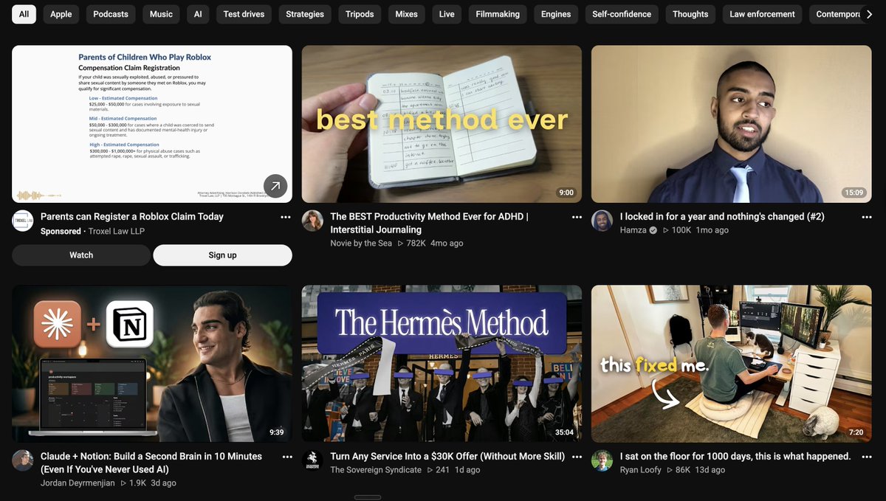Select the Filmmaking filter chip

click(x=498, y=14)
